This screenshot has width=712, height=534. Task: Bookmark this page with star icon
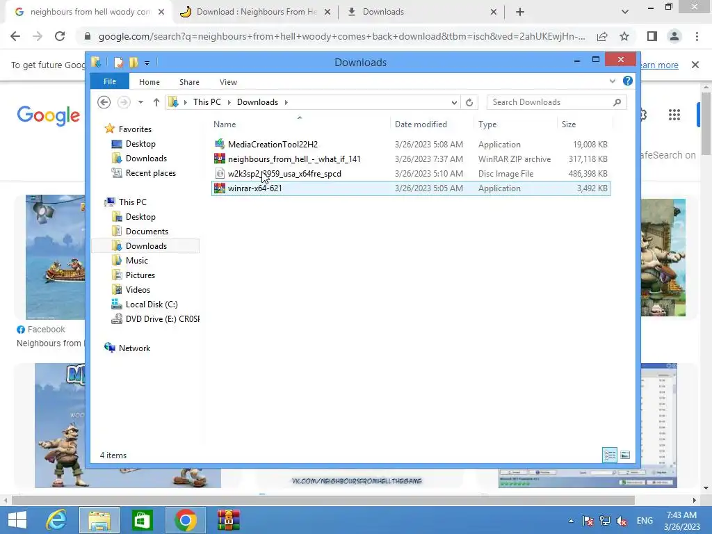point(624,36)
